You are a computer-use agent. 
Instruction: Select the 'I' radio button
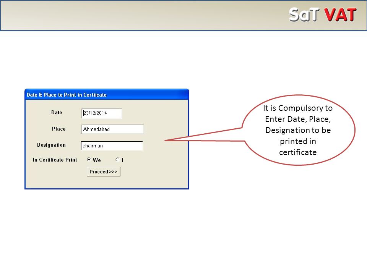coord(117,160)
